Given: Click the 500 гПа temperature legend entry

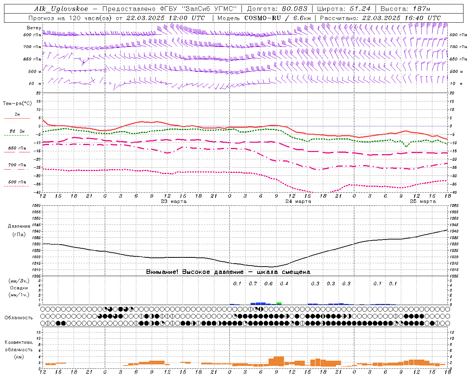Looking at the screenshot, I should [17, 182].
